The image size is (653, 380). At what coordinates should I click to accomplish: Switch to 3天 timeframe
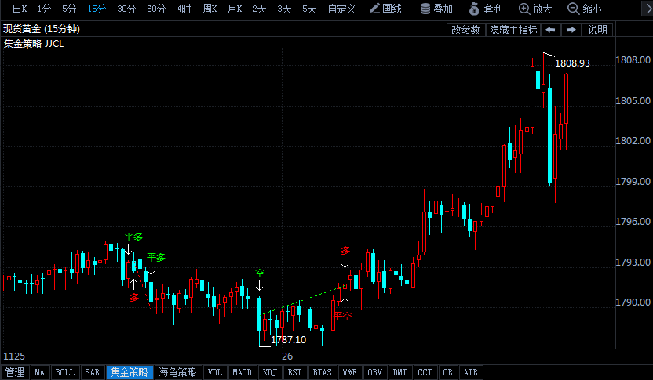point(284,9)
